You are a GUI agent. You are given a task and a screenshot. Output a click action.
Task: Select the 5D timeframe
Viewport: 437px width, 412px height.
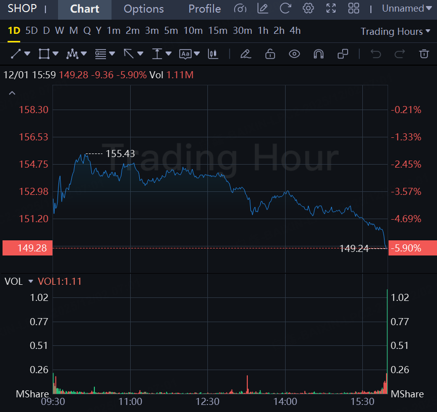tap(31, 31)
